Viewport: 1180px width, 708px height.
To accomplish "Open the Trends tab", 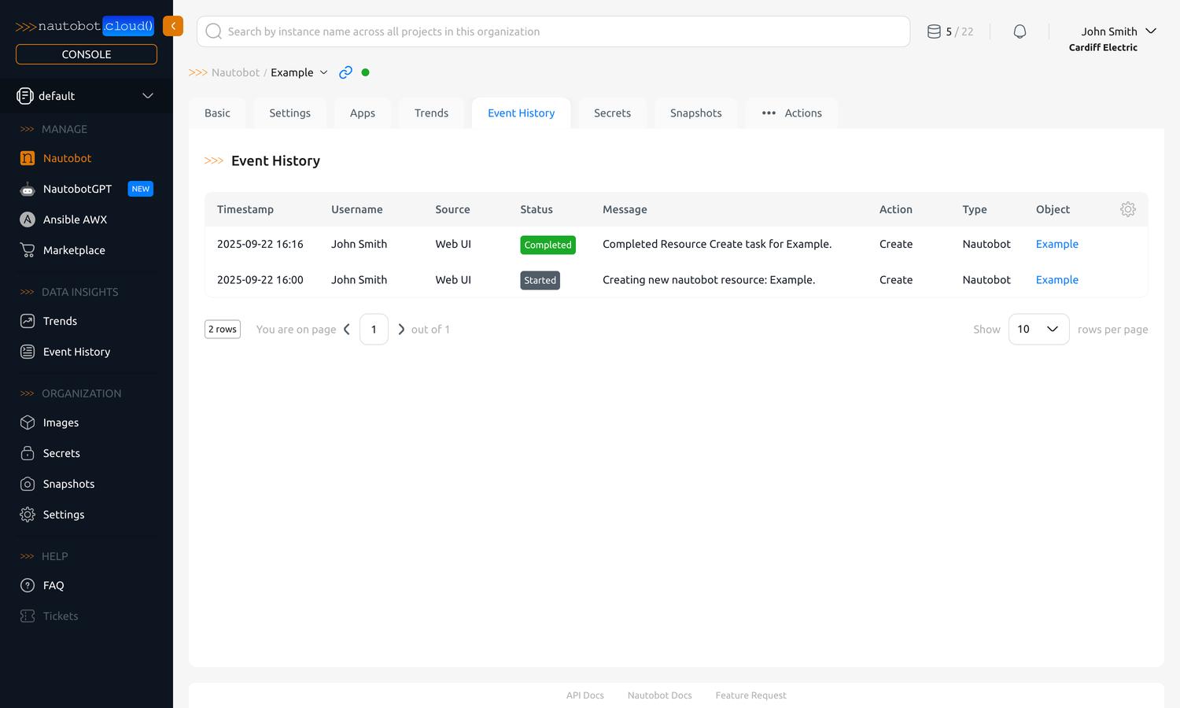I will (x=431, y=112).
